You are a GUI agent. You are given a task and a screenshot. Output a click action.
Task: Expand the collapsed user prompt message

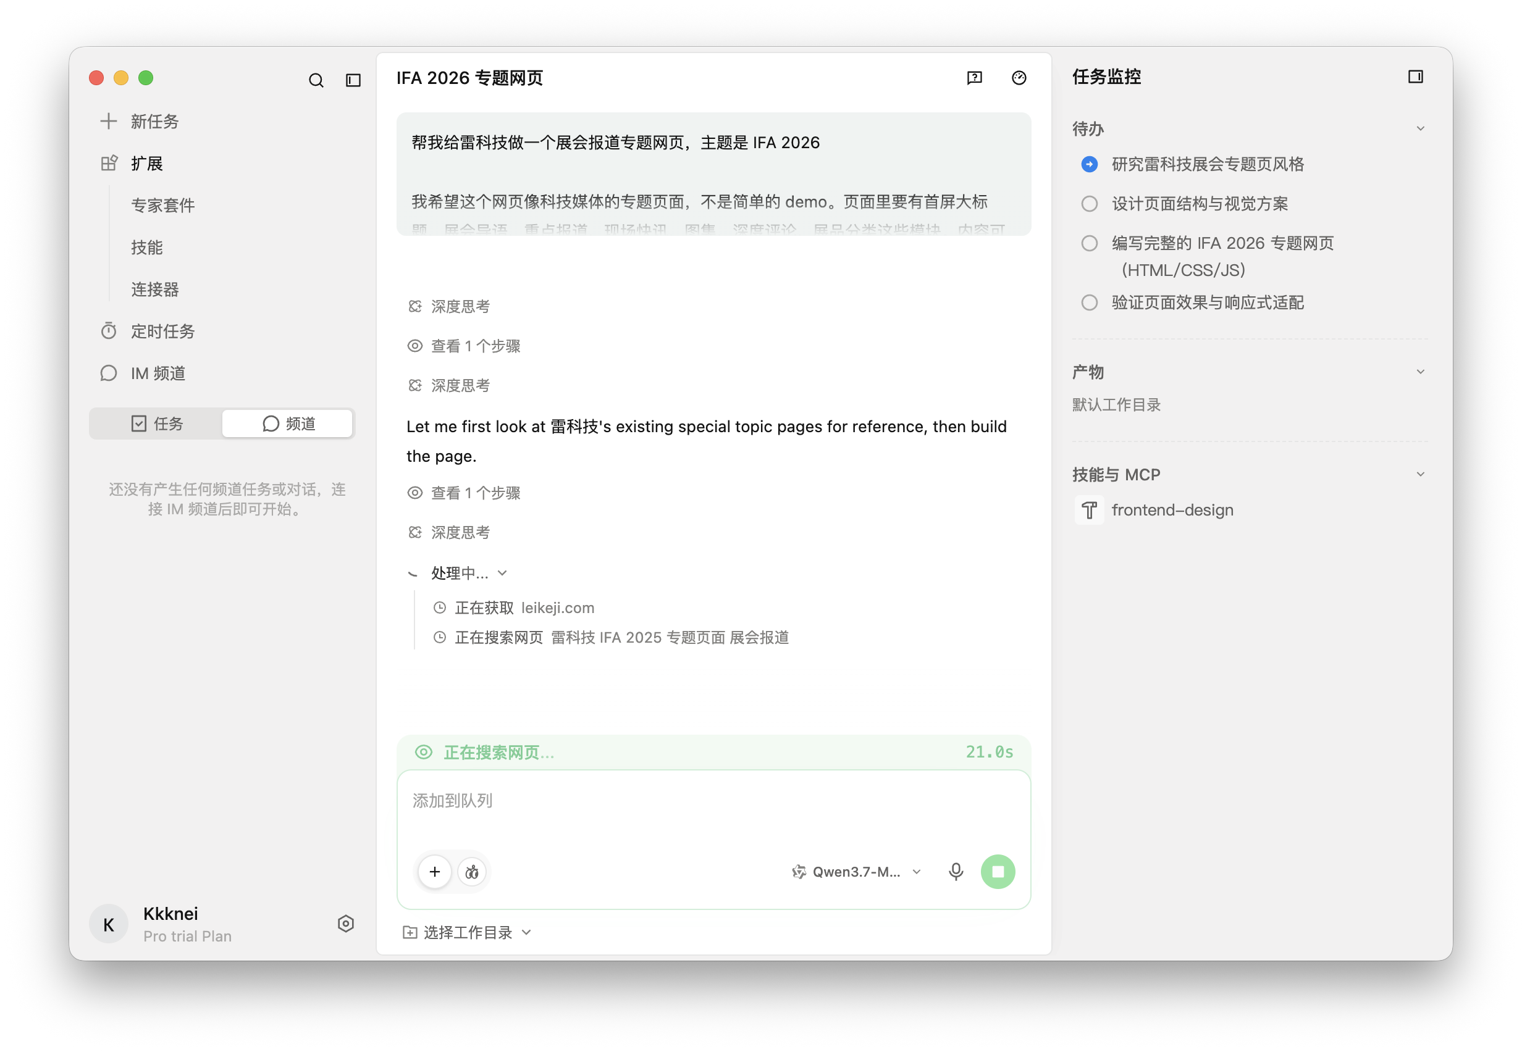point(713,174)
